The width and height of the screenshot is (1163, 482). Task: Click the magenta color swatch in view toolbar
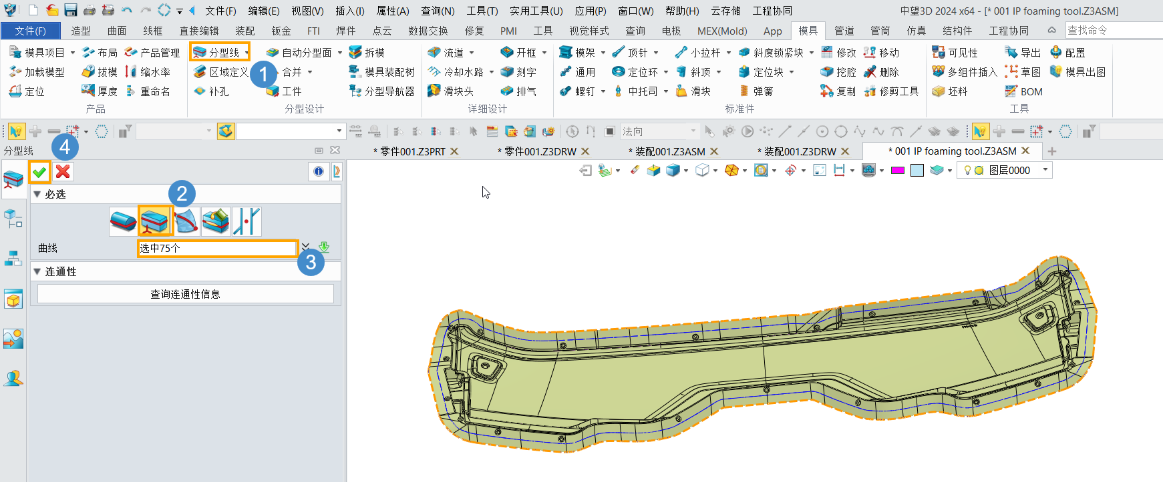click(x=898, y=170)
